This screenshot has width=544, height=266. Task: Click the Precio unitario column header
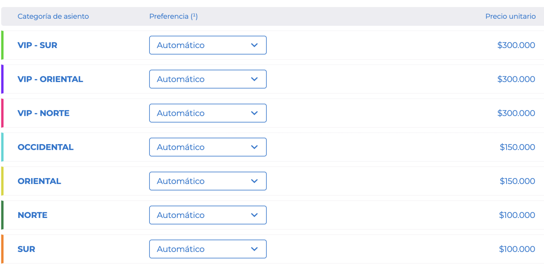pos(510,16)
